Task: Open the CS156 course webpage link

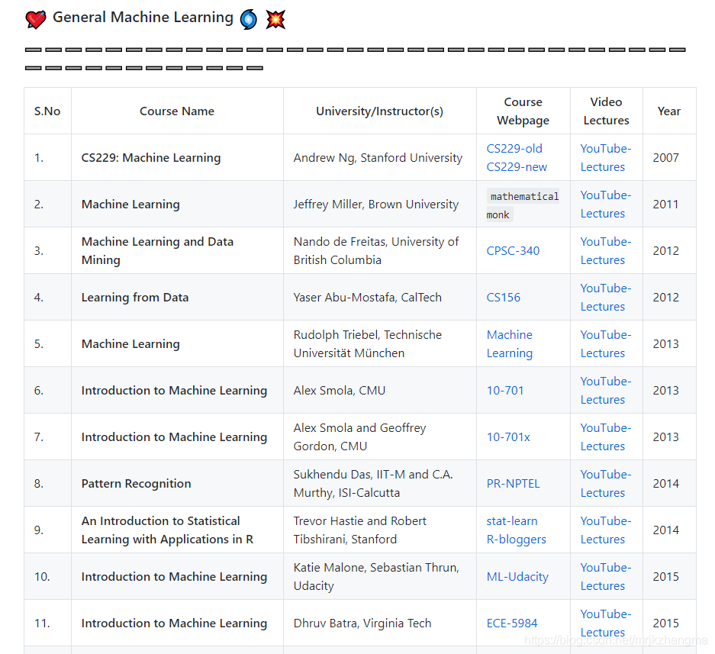Action: 503,298
